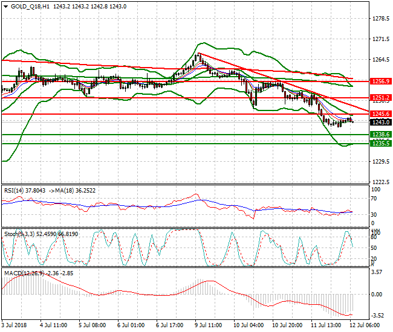Screen dimensions: 393x332
Task: Select the red 1256.9 price level label
Action: 381,81
